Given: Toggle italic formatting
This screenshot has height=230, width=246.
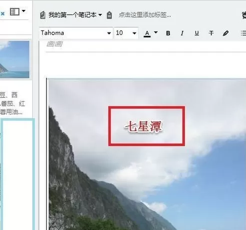Looking at the screenshot, I should click(x=182, y=33).
